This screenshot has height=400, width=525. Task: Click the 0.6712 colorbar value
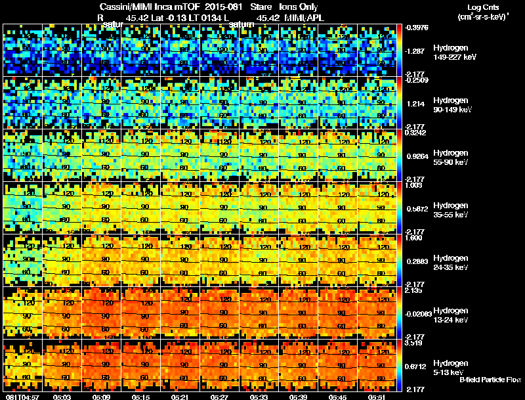point(415,367)
